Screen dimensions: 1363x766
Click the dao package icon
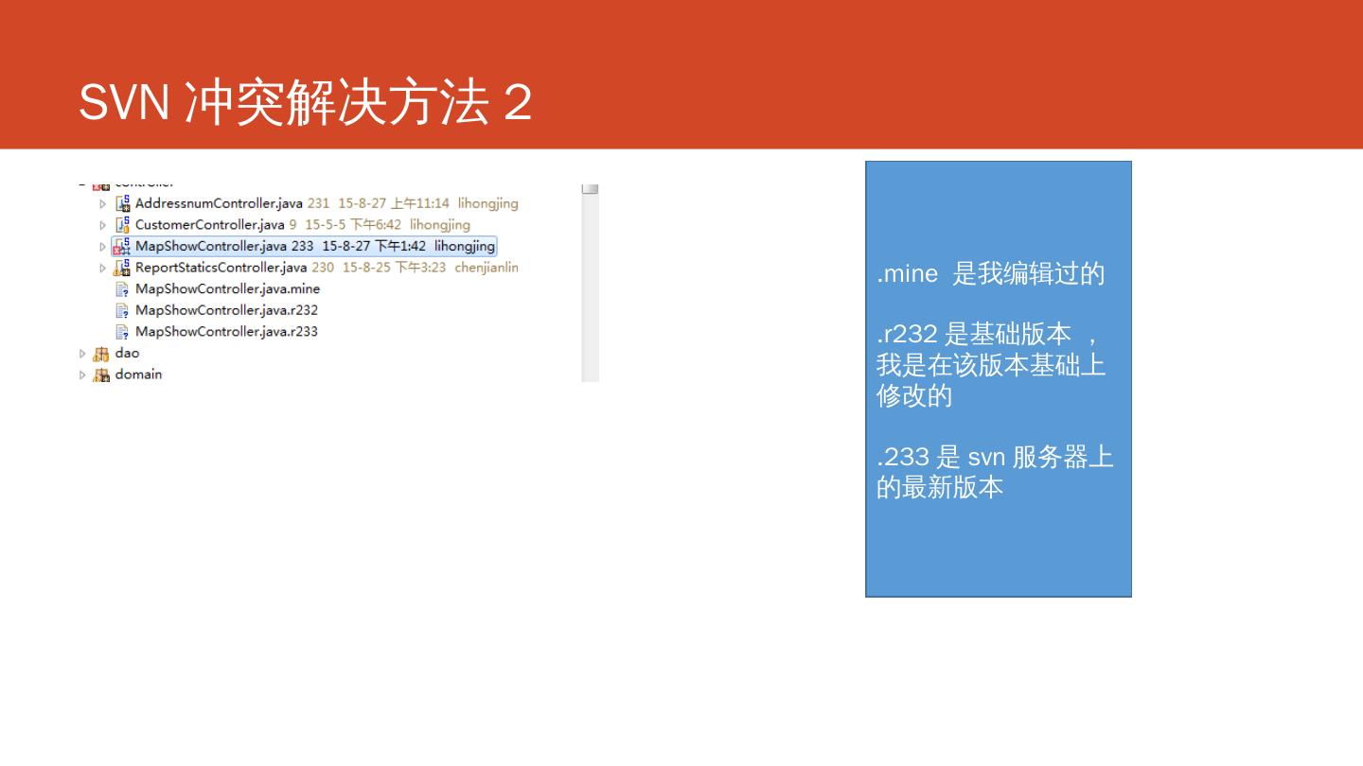coord(101,354)
